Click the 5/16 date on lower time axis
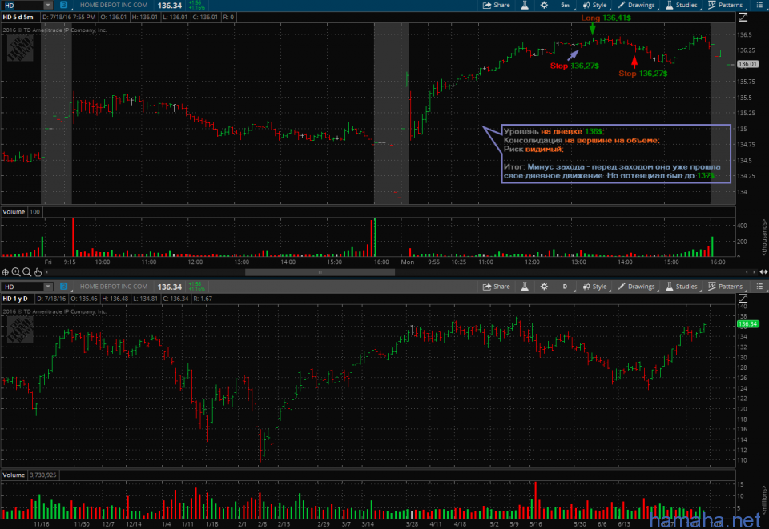The width and height of the screenshot is (769, 529). click(x=536, y=523)
